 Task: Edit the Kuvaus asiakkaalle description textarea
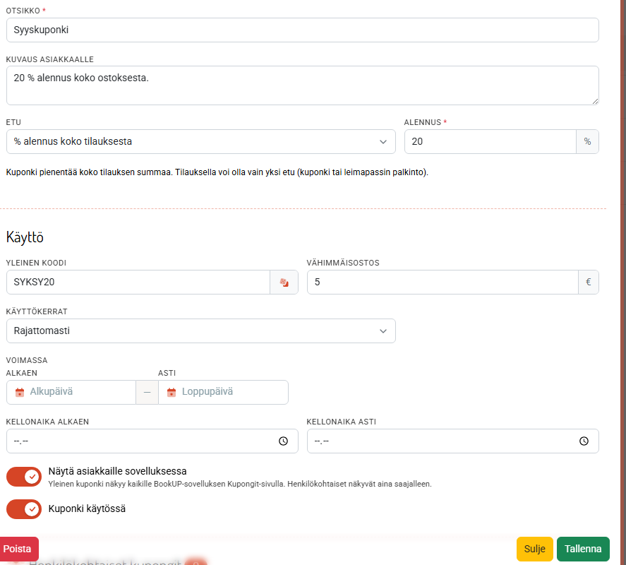pyautogui.click(x=303, y=85)
